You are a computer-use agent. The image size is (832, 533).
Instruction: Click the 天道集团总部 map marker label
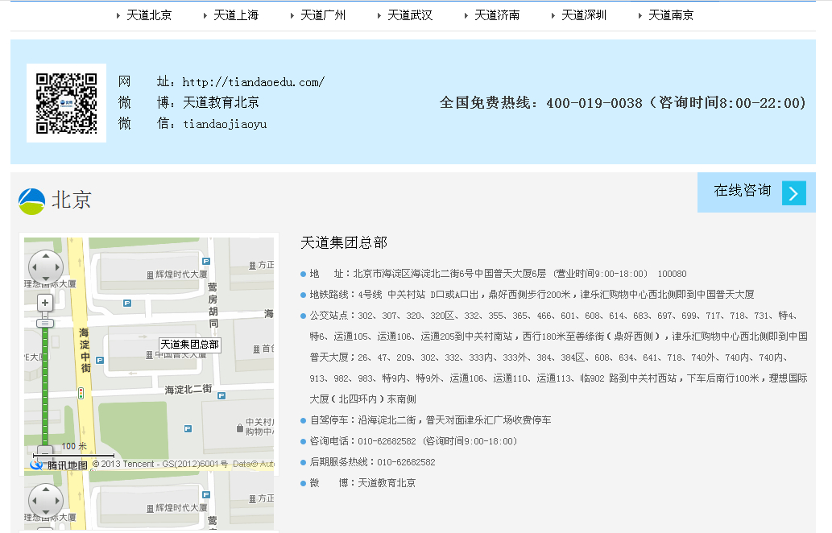tap(189, 345)
